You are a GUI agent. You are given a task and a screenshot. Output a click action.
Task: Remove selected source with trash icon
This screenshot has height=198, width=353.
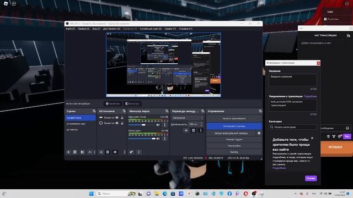[108, 152]
